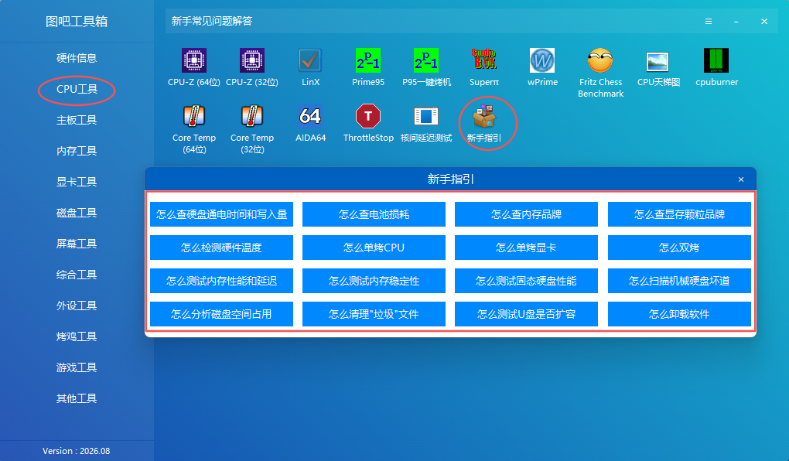
Task: Launch the CPU-Z (64位) tool
Action: pyautogui.click(x=193, y=60)
